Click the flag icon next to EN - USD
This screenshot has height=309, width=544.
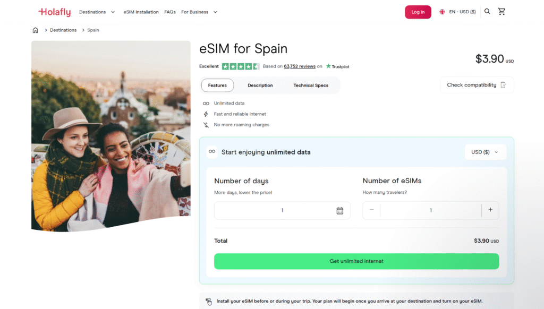coord(442,11)
